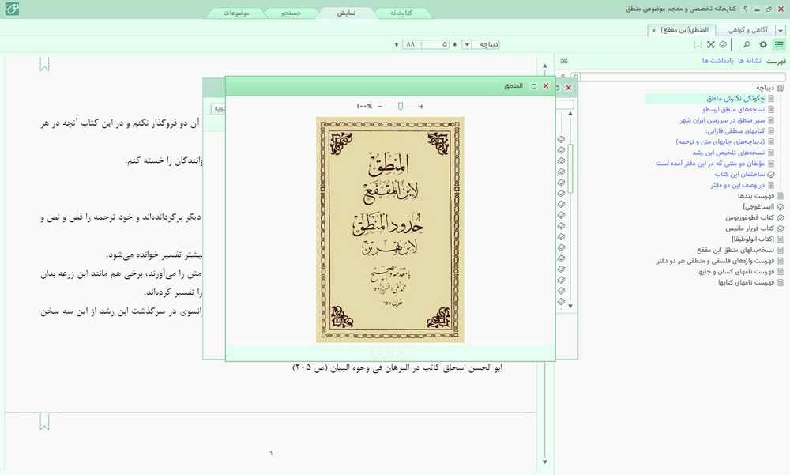The width and height of the screenshot is (790, 475).
Task: Click the bookmark ribbon at the top of the page
Action: coord(44,64)
